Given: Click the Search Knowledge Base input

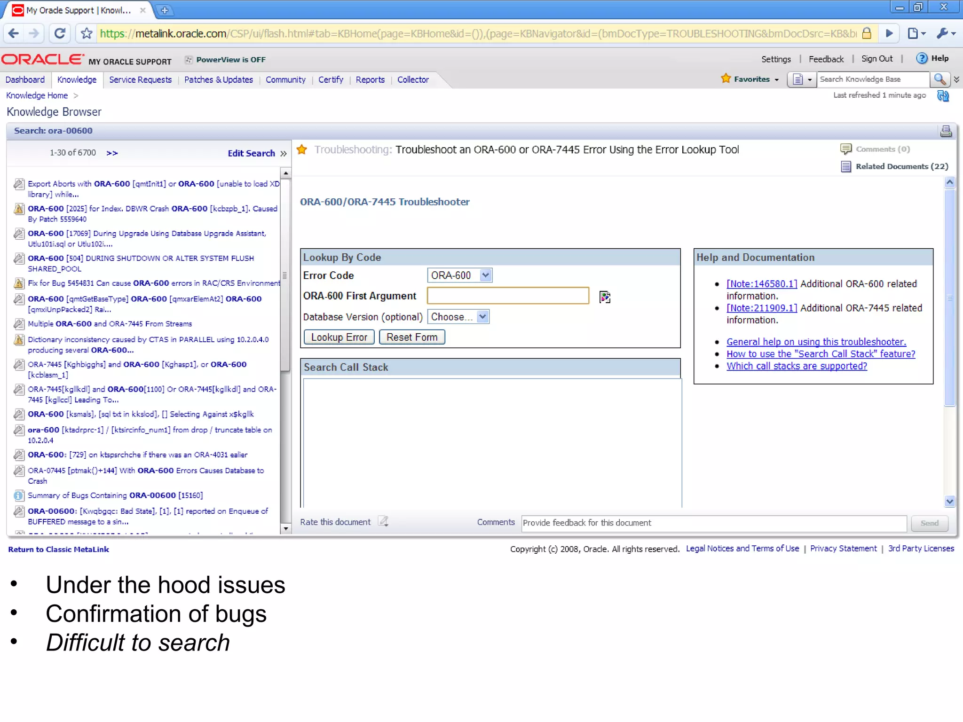Looking at the screenshot, I should click(x=873, y=79).
